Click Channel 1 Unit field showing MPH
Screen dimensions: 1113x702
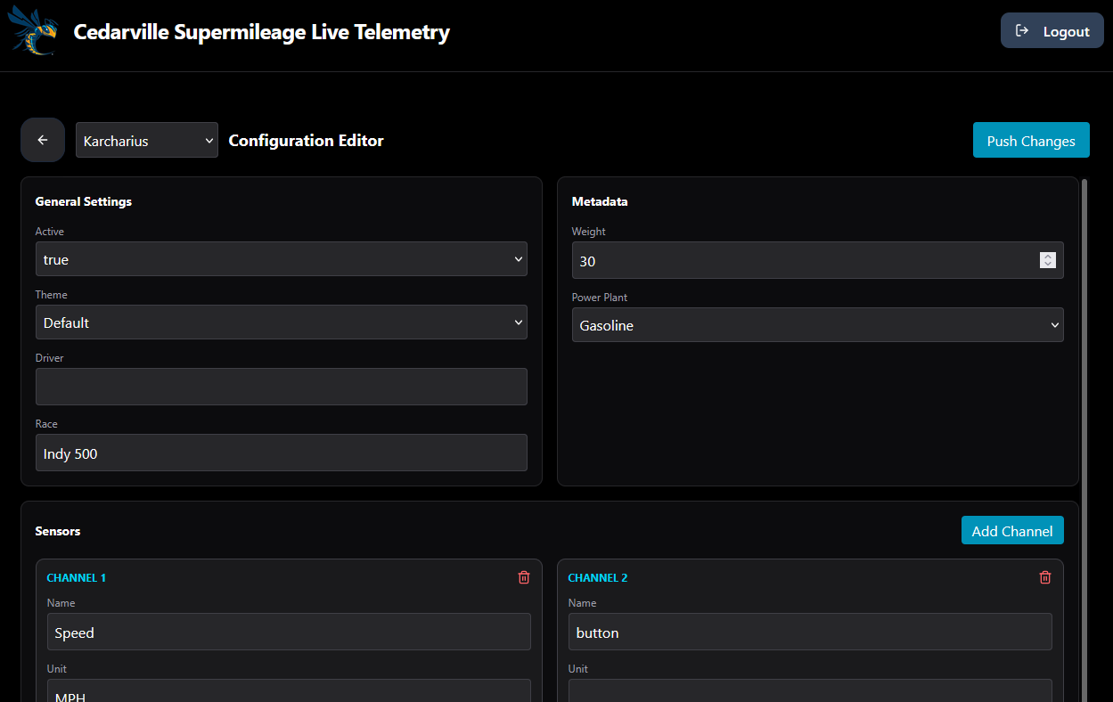289,690
